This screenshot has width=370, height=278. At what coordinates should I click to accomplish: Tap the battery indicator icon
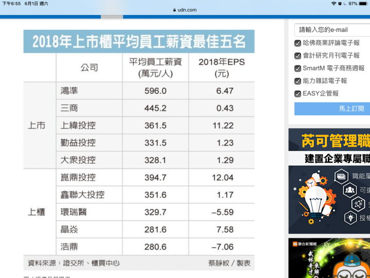363,4
